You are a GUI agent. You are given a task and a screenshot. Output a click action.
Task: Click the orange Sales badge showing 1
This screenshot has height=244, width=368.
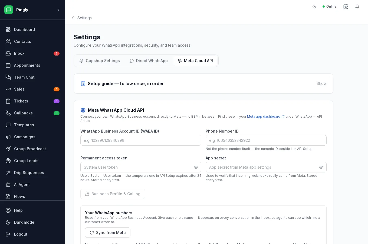point(57,89)
